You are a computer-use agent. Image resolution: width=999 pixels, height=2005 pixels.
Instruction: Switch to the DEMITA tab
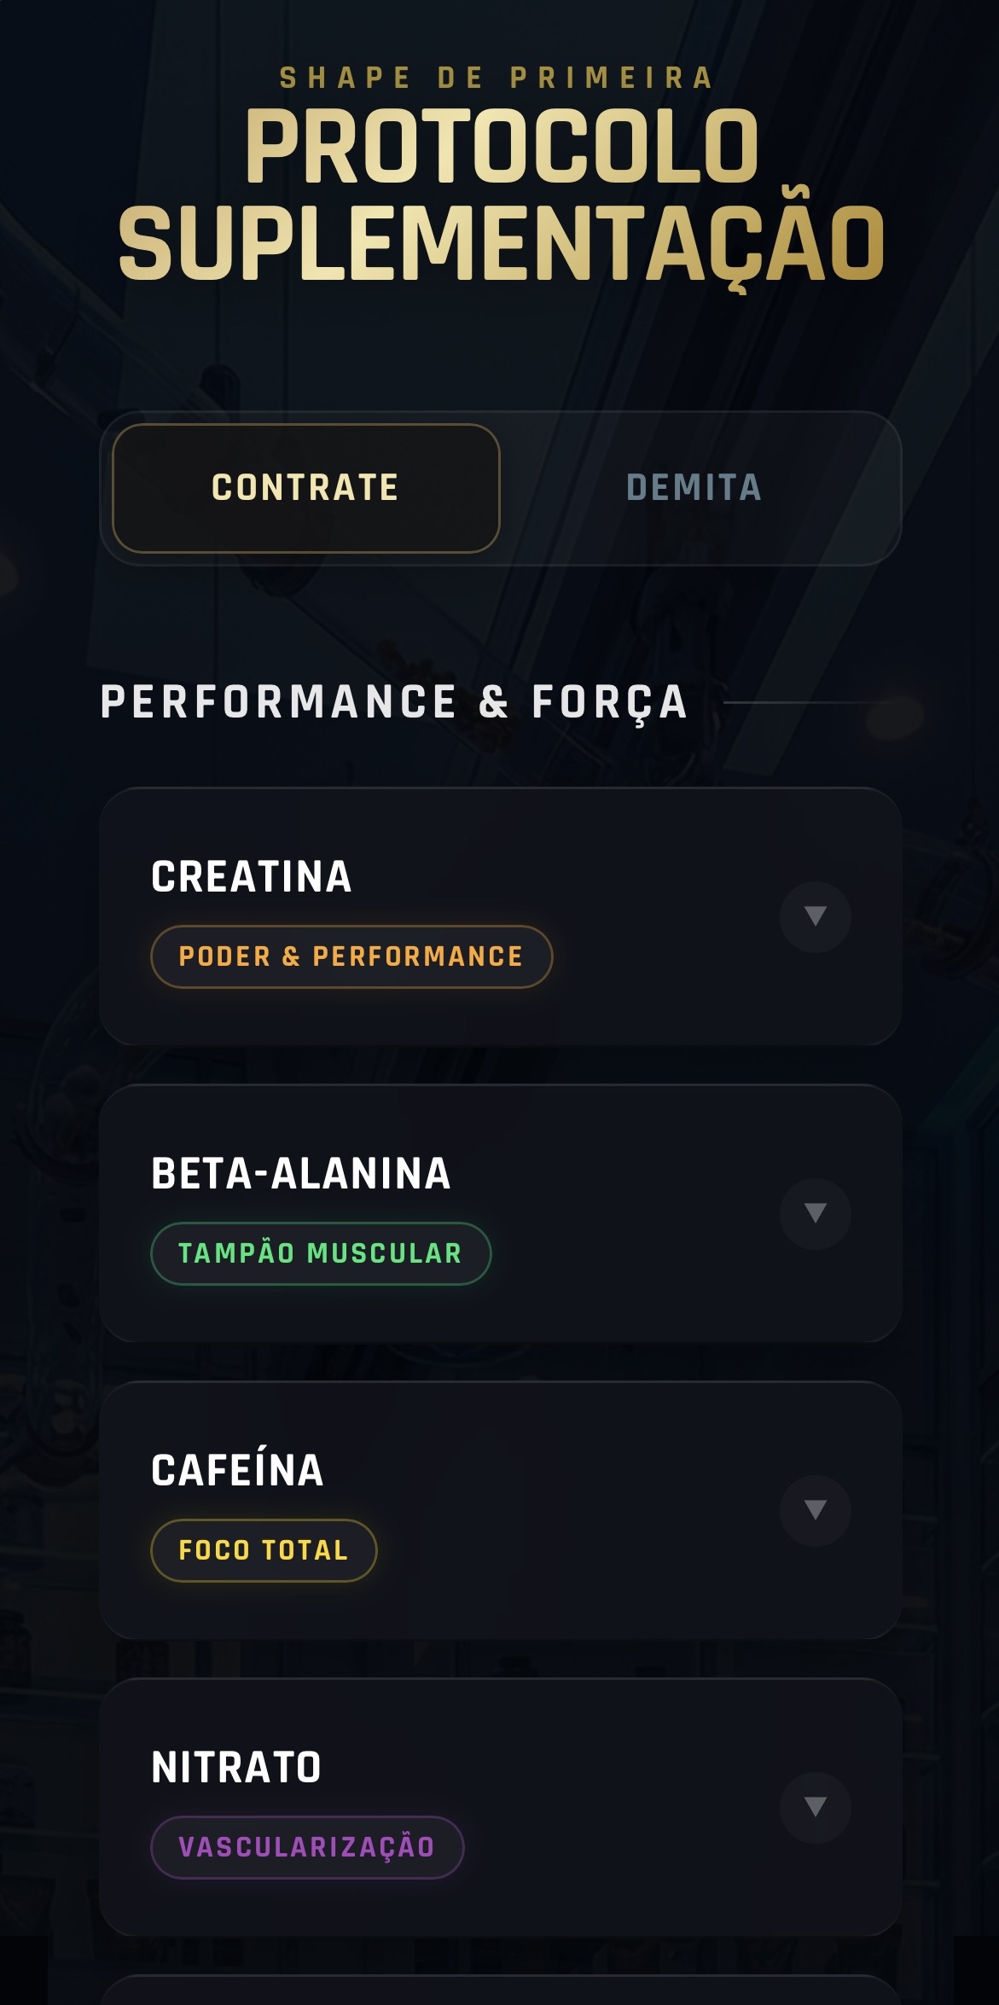pos(694,488)
